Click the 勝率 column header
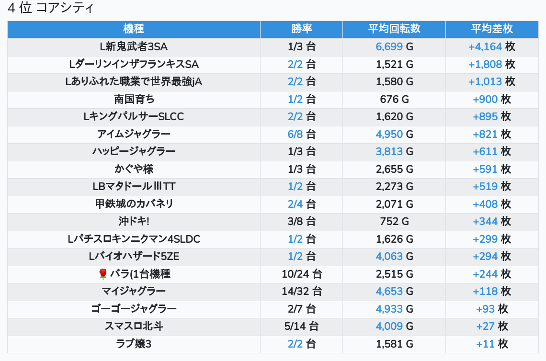The width and height of the screenshot is (546, 361). 301,29
